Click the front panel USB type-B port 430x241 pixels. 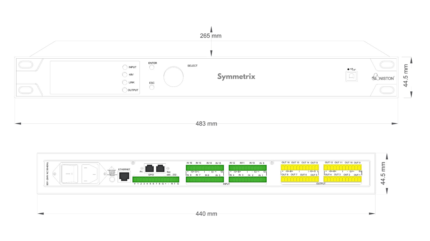coord(352,76)
